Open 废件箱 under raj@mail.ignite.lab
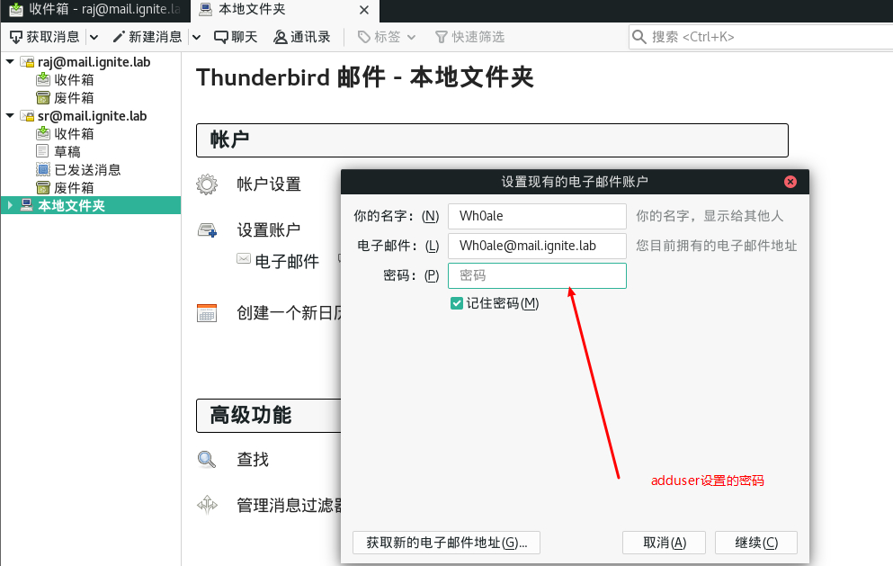Screen dimensions: 893x566 click(74, 98)
